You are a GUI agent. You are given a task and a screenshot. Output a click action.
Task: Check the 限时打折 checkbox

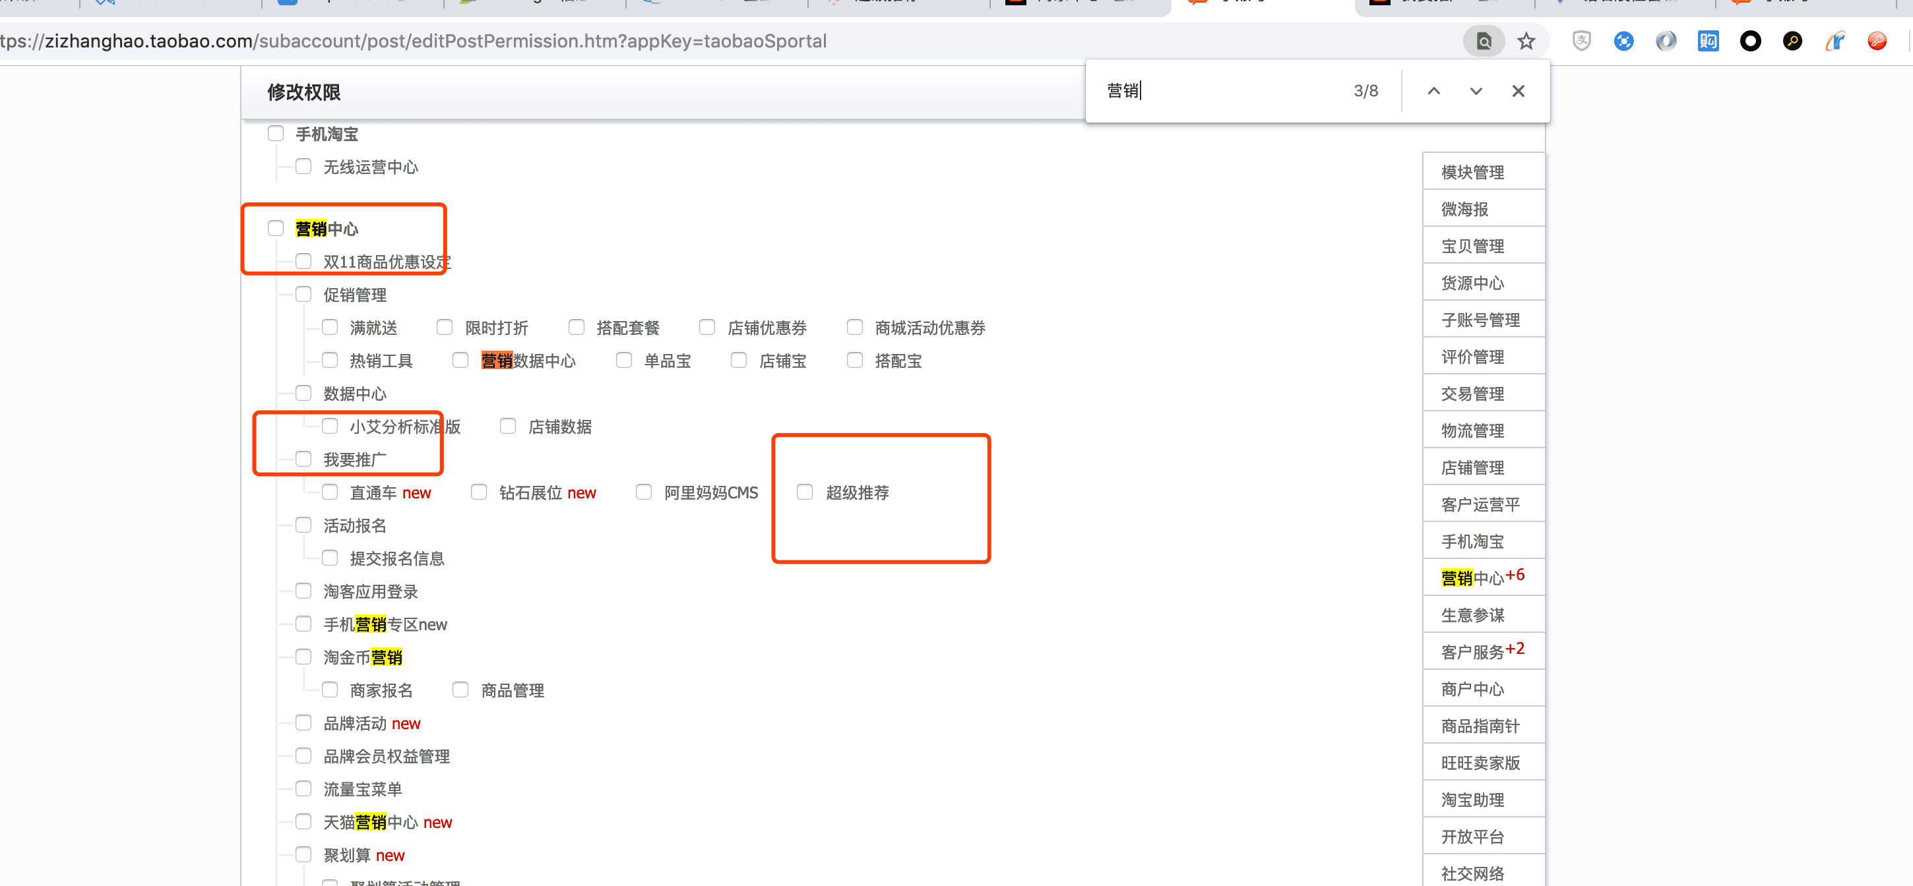(x=445, y=327)
